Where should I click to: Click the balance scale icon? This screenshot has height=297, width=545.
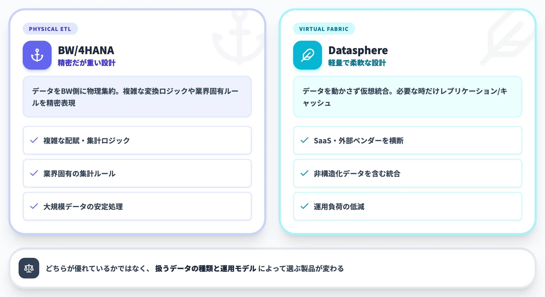pyautogui.click(x=29, y=268)
